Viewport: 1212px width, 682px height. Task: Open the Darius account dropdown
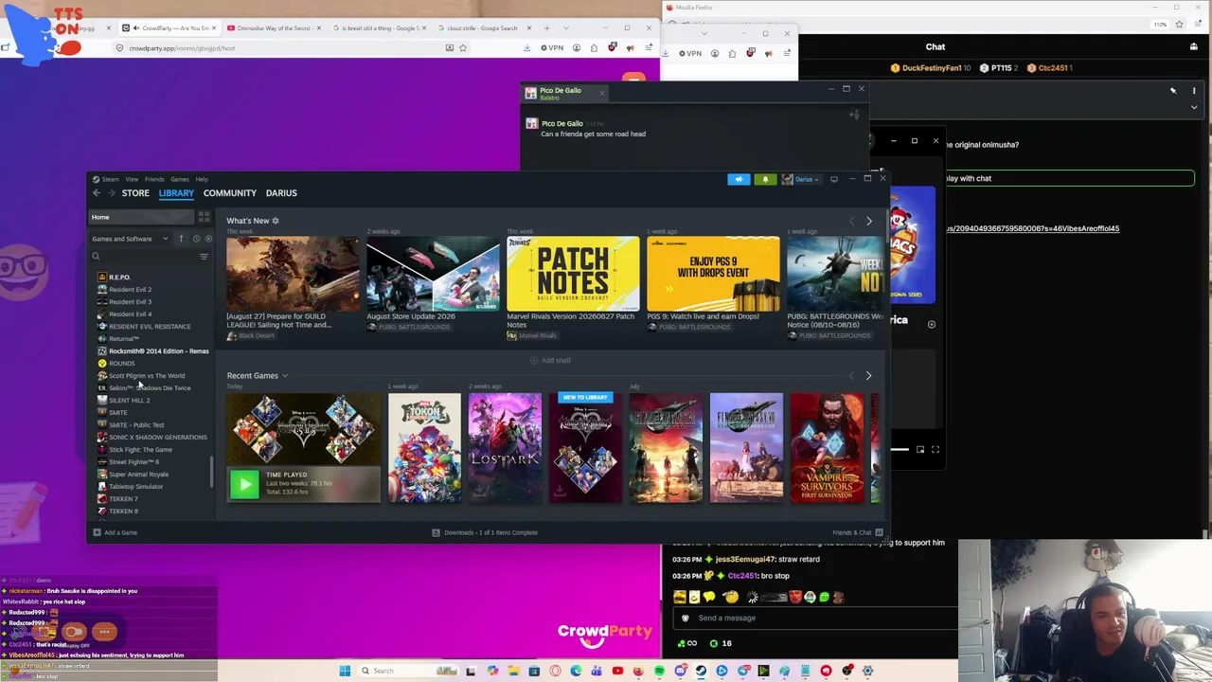tap(800, 179)
